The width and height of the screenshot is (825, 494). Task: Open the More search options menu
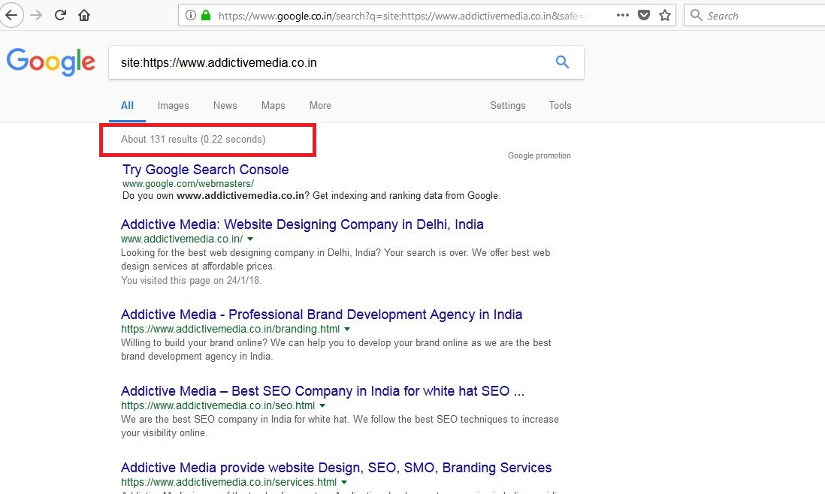pyautogui.click(x=320, y=106)
